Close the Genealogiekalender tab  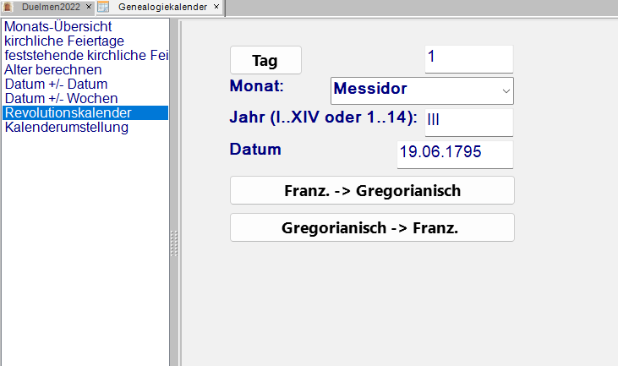click(216, 8)
